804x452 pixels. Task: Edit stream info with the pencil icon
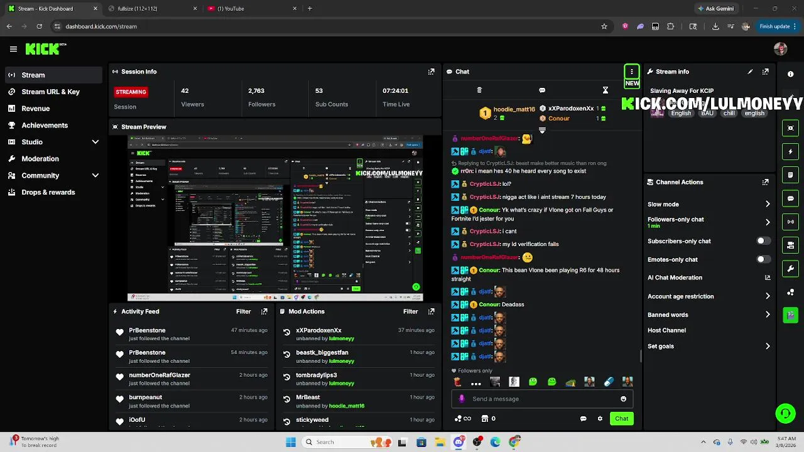click(x=750, y=72)
